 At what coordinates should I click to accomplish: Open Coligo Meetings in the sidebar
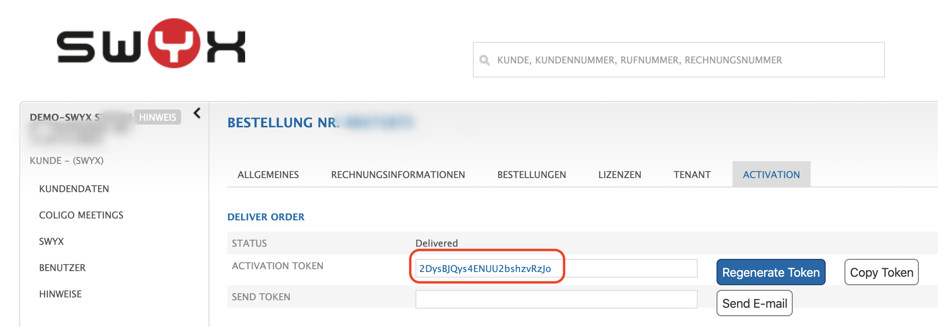point(81,215)
